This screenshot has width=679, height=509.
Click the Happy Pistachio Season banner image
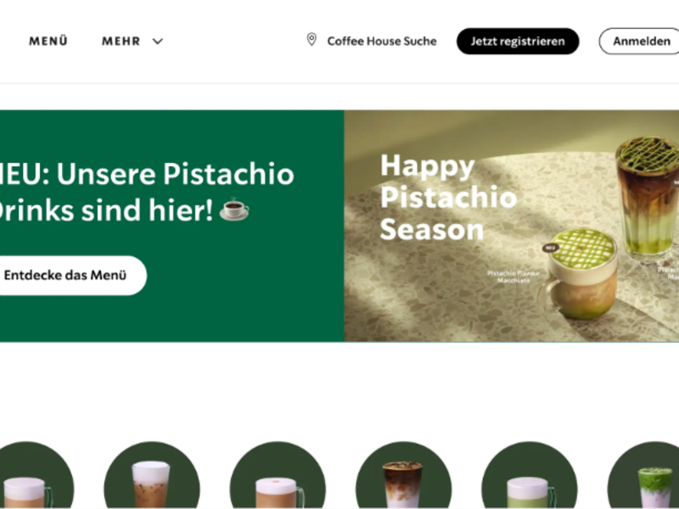(512, 226)
